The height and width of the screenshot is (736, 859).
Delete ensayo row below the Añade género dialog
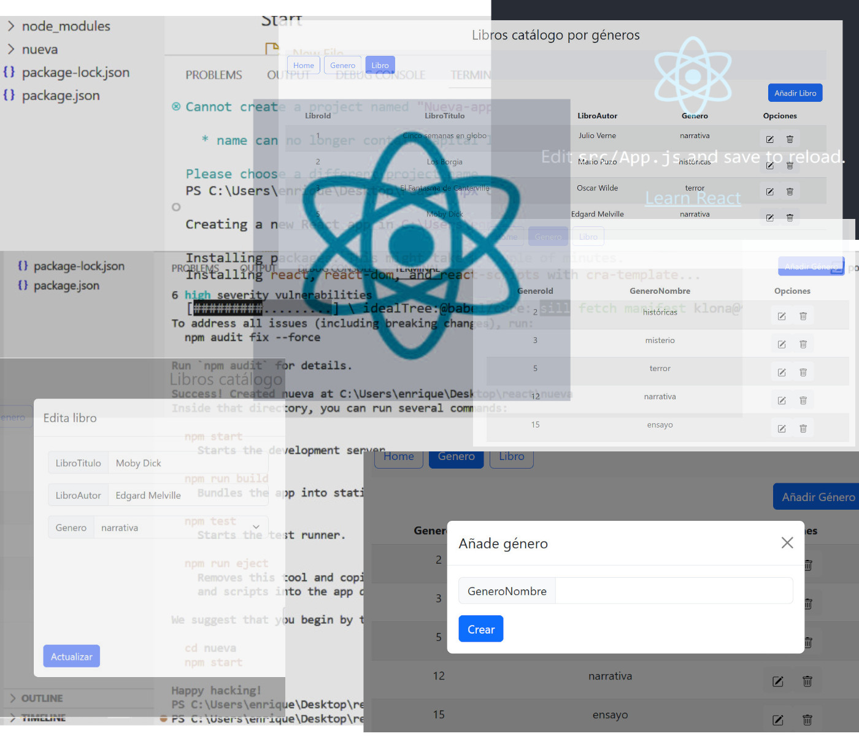(x=807, y=720)
